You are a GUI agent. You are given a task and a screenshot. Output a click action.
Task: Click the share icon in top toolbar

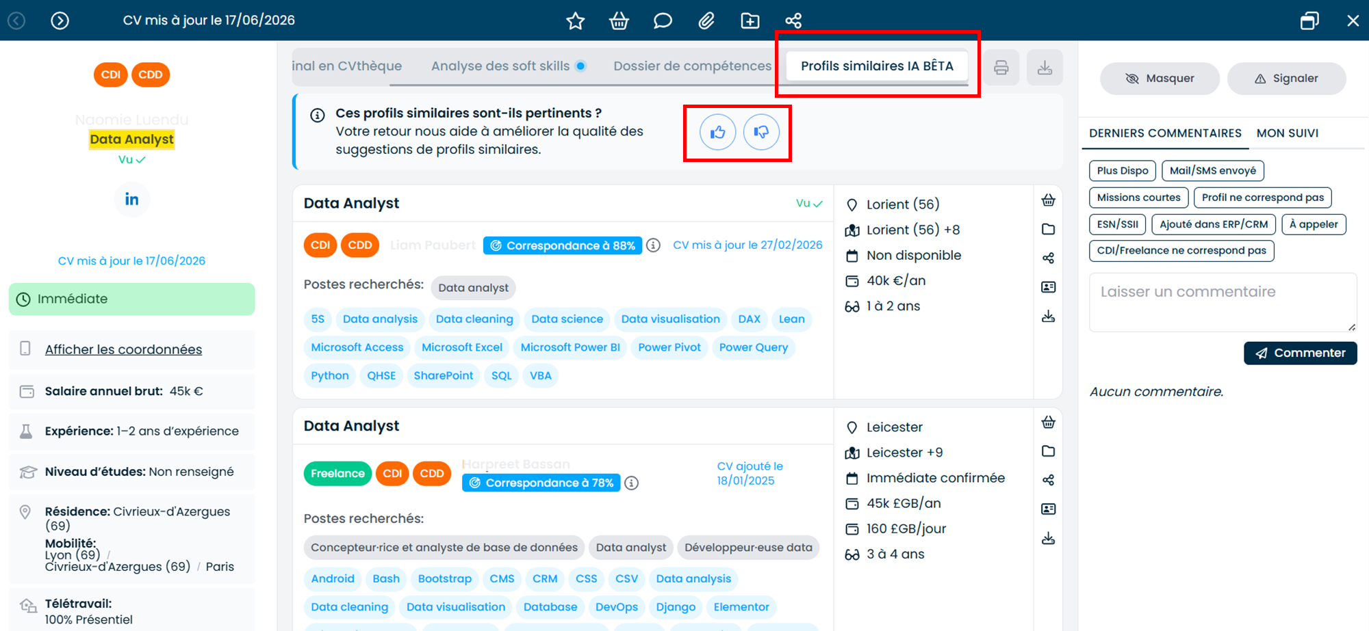(793, 21)
